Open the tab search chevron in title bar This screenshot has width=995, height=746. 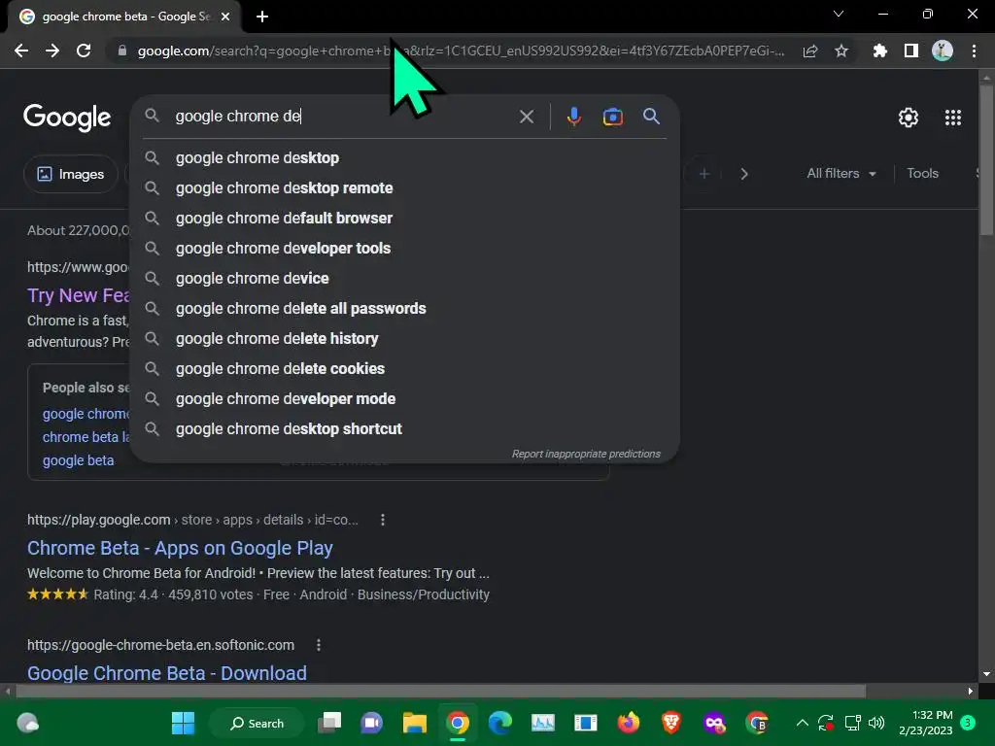pos(839,14)
